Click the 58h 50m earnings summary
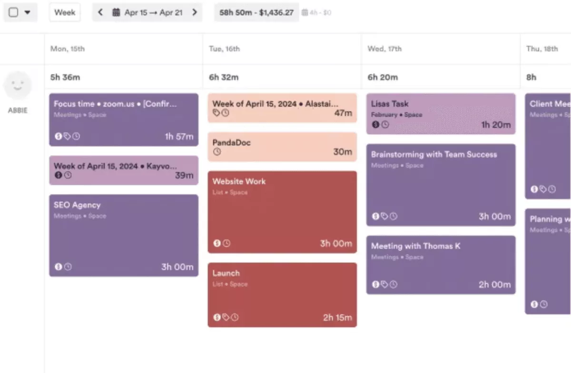The image size is (571, 373). (256, 12)
